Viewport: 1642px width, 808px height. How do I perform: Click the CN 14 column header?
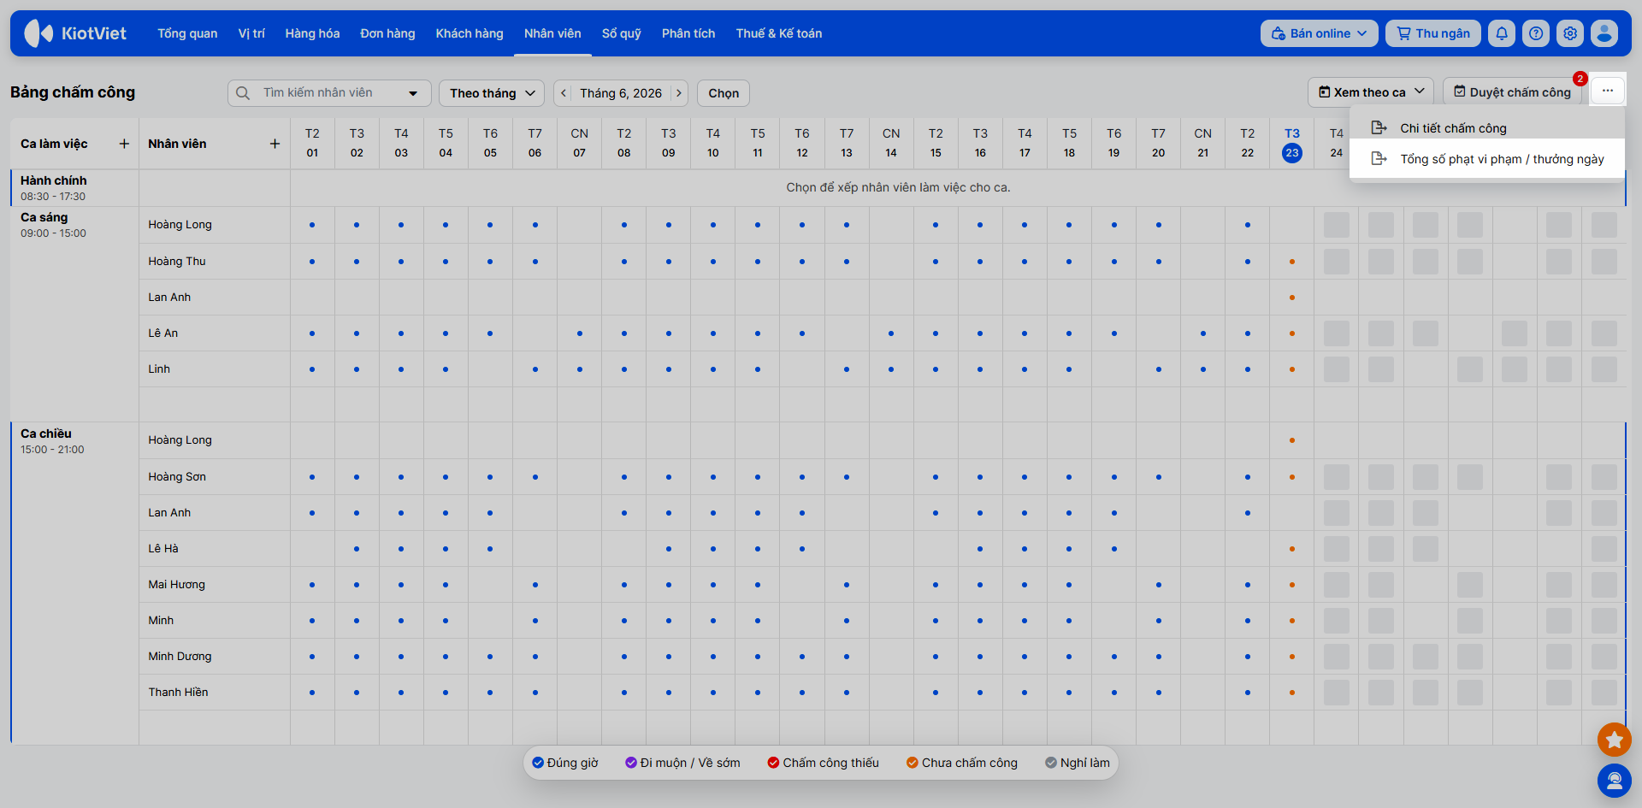click(x=891, y=144)
